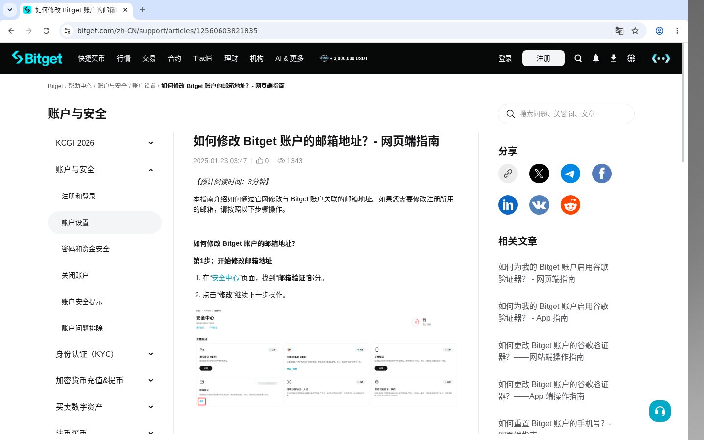Open the language globe icon
Image resolution: width=704 pixels, height=440 pixels.
(x=631, y=58)
